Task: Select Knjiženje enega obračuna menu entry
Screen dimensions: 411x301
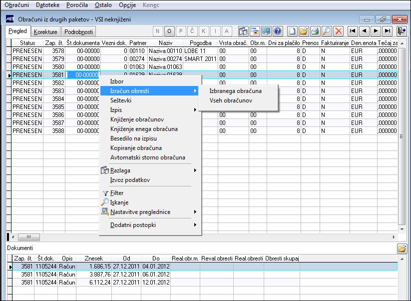Action: 144,129
